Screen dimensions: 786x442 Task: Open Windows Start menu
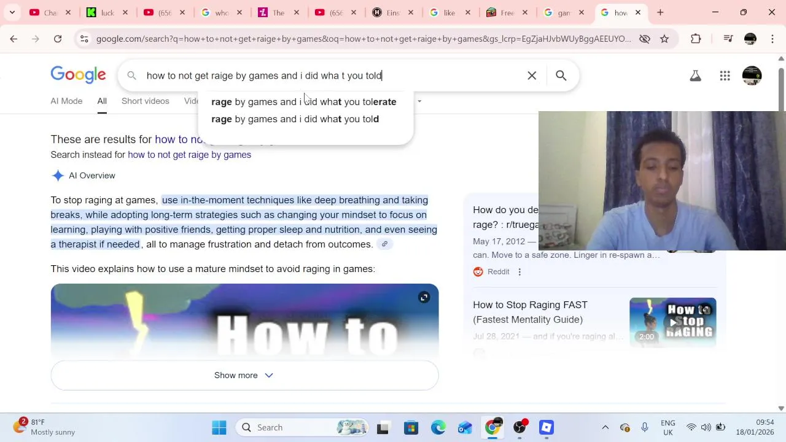[x=219, y=427]
